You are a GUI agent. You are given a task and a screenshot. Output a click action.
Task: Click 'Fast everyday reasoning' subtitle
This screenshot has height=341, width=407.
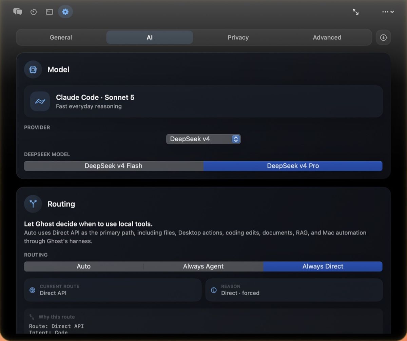89,106
